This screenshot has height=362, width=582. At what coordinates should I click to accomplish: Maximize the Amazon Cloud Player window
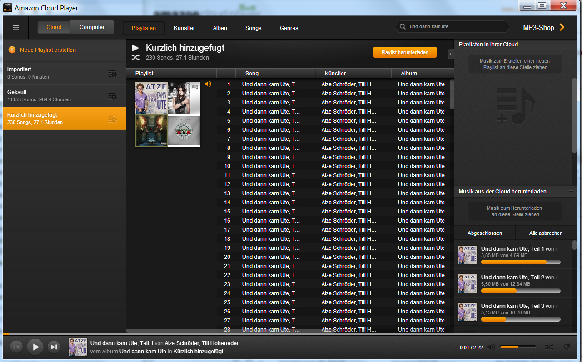pos(542,6)
